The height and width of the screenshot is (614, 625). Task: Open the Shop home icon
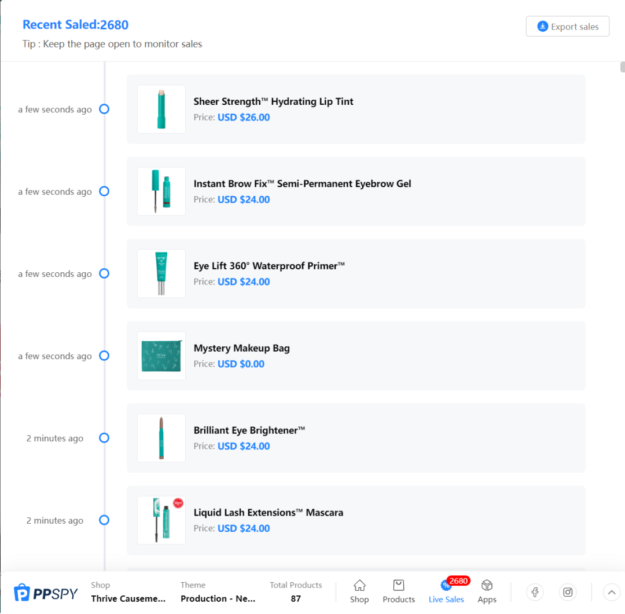click(x=359, y=586)
